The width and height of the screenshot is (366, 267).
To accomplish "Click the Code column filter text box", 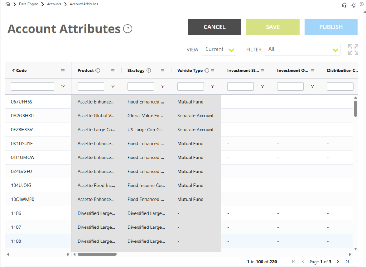I will (33, 86).
